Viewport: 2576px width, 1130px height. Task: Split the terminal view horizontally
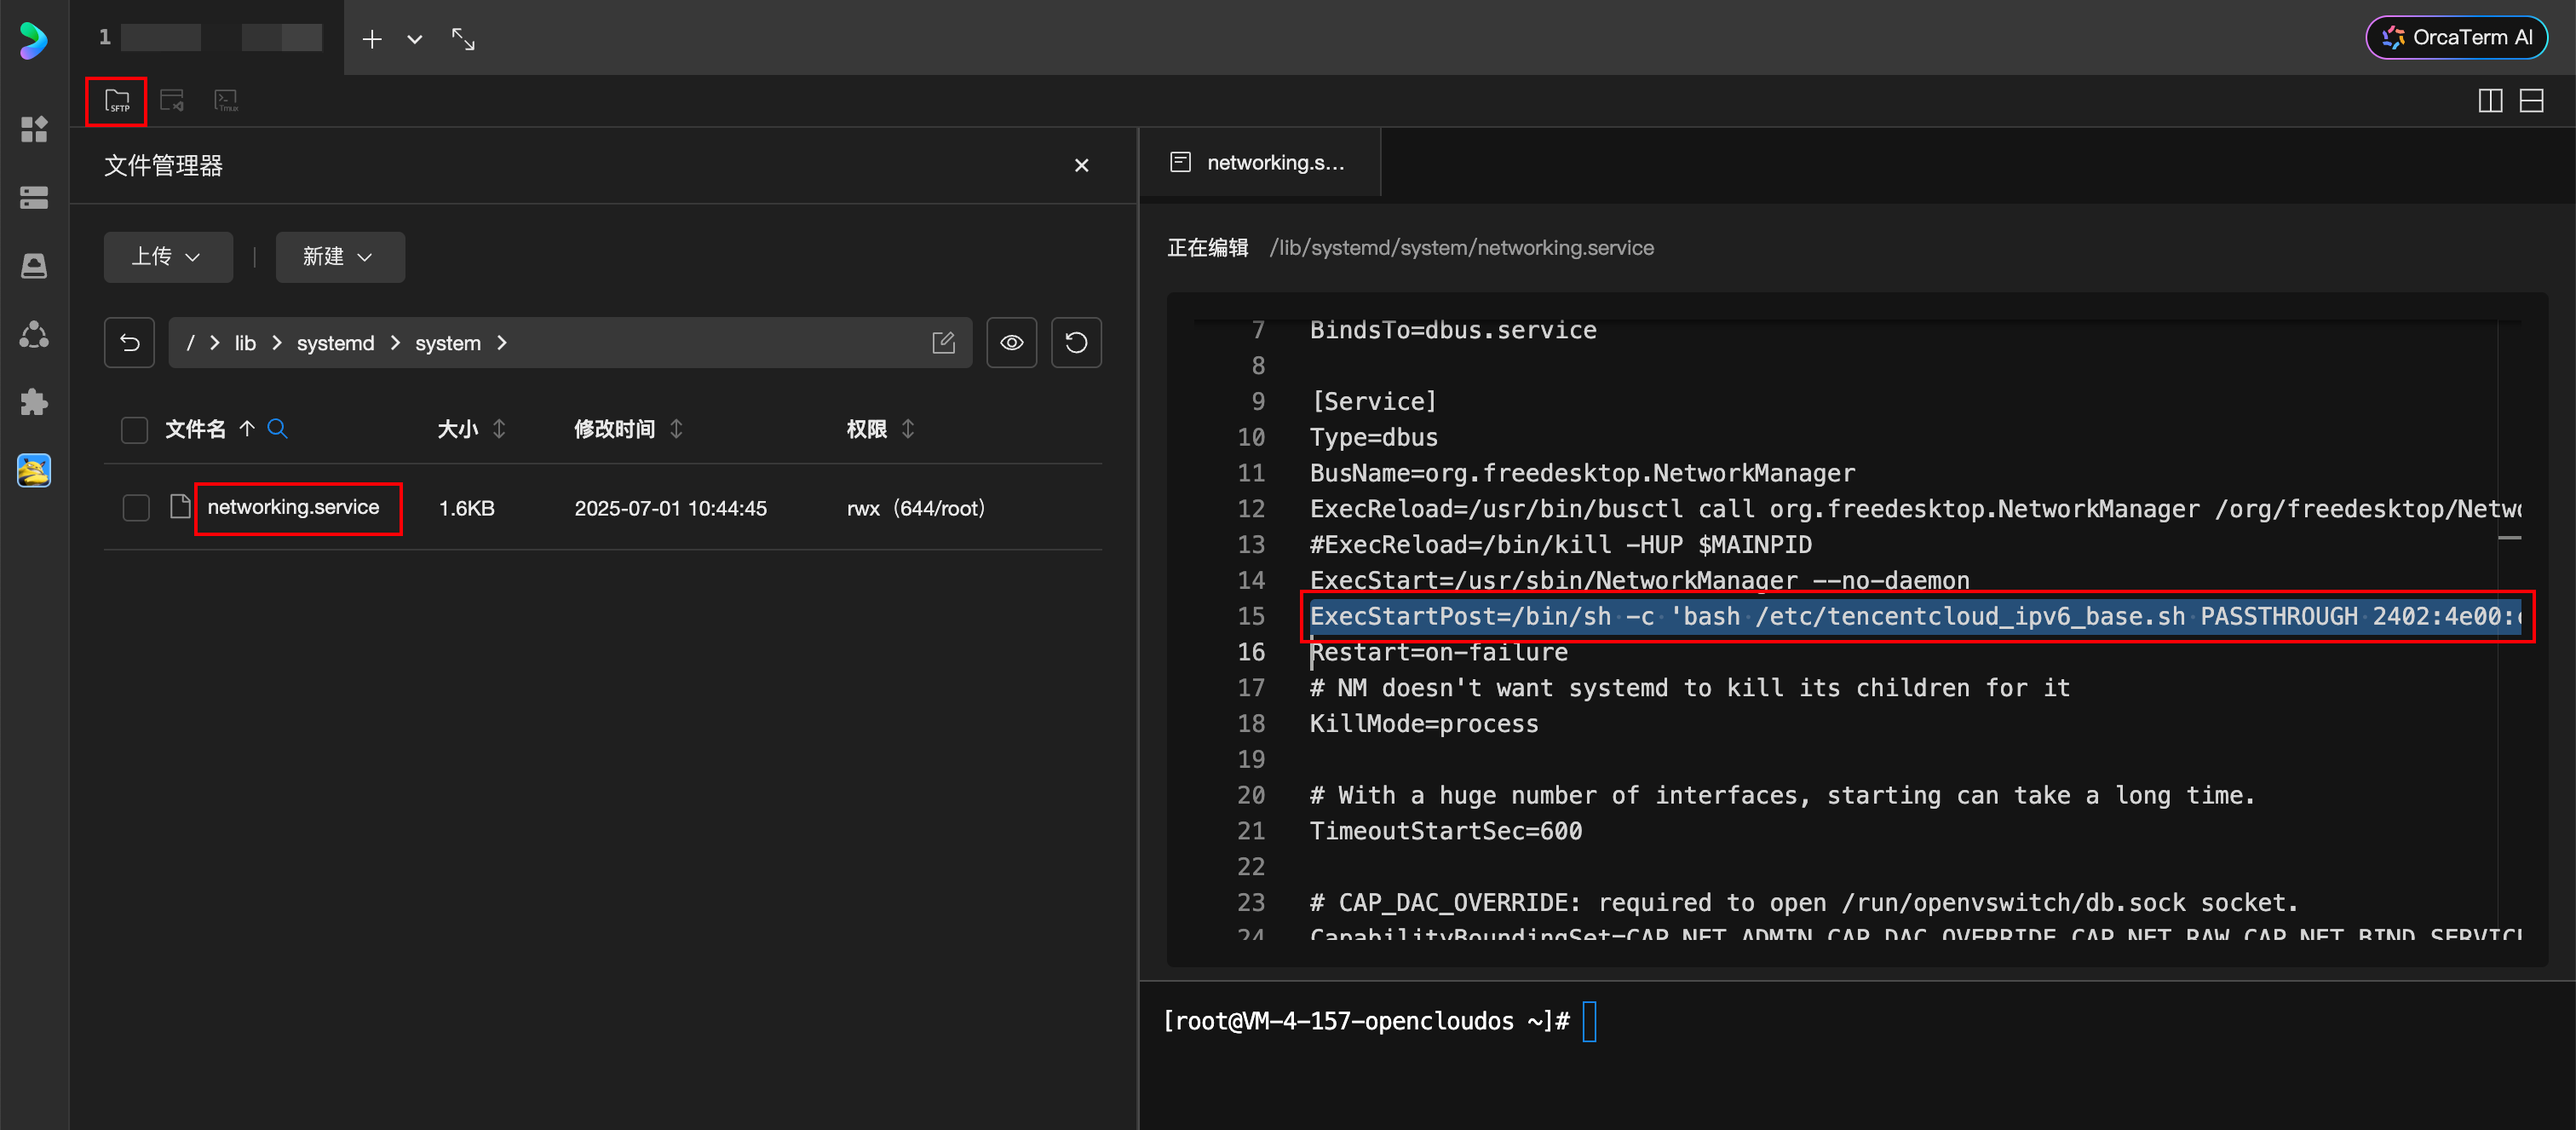tap(2531, 101)
